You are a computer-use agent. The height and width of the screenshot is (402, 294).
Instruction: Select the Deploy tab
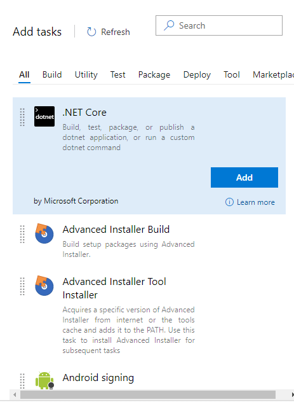197,74
